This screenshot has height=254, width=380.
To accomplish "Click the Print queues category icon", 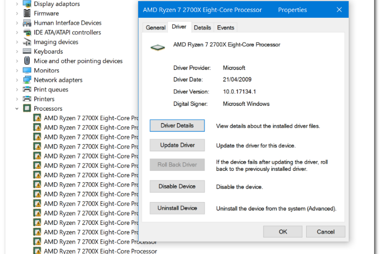I will [27, 90].
